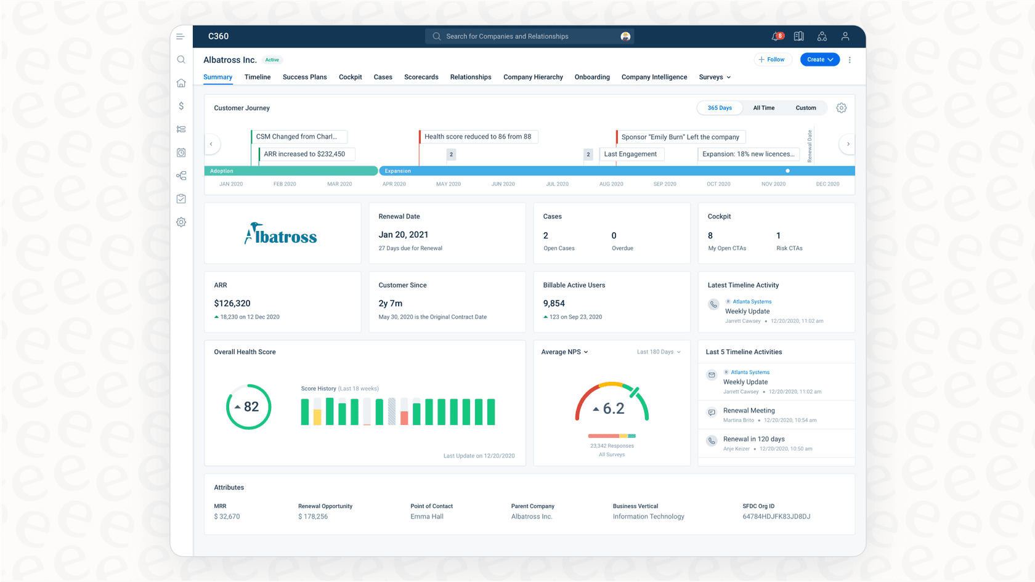Select the All Time journey filter

tap(763, 107)
